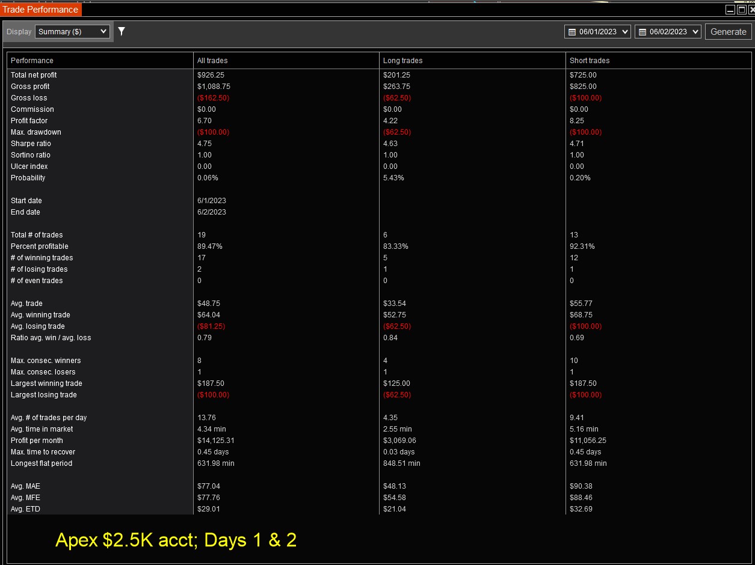Select the Avg. MAE value $77.04
Viewport: 755px width, 565px height.
[209, 486]
